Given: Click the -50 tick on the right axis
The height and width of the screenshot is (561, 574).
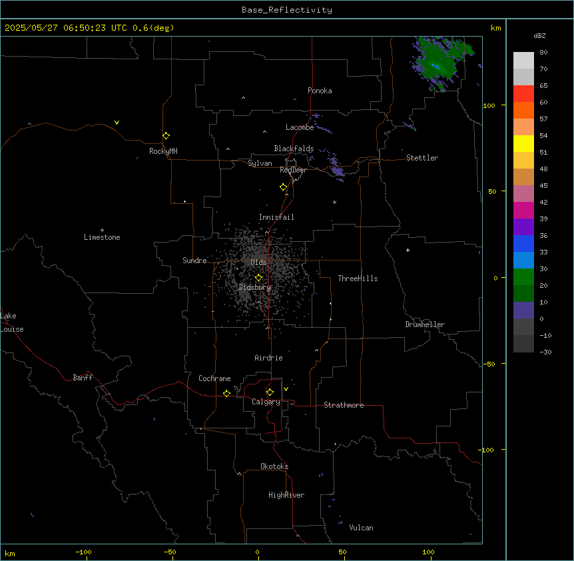Looking at the screenshot, I should (489, 364).
